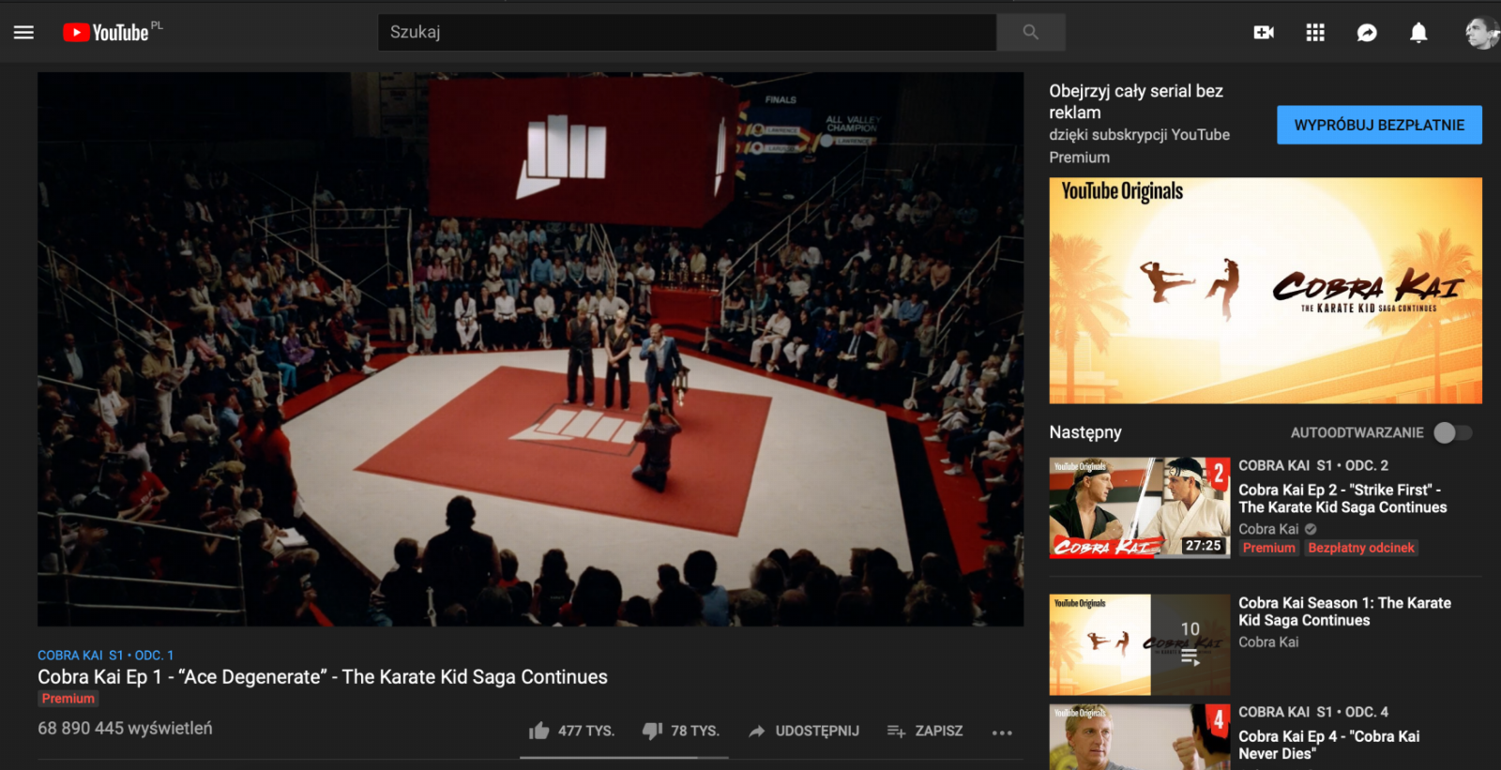Click the view count 68 890 445 wyświetleń
1501x770 pixels.
[125, 728]
